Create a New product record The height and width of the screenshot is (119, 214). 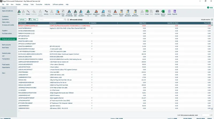pyautogui.click(x=19, y=12)
